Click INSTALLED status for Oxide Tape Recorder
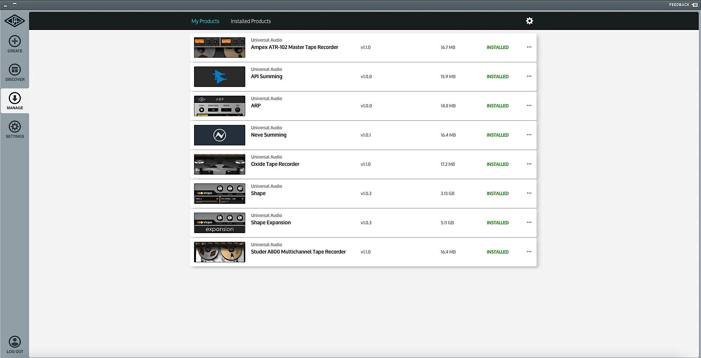 tap(497, 164)
